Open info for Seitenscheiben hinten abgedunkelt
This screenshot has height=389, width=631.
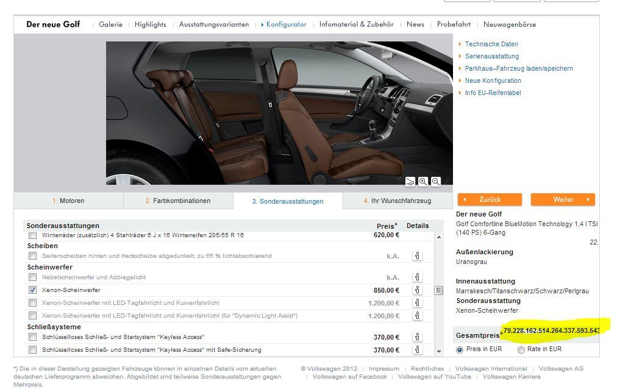pos(417,256)
